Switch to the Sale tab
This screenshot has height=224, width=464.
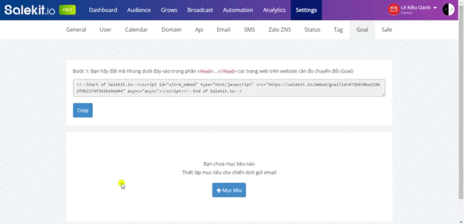387,29
